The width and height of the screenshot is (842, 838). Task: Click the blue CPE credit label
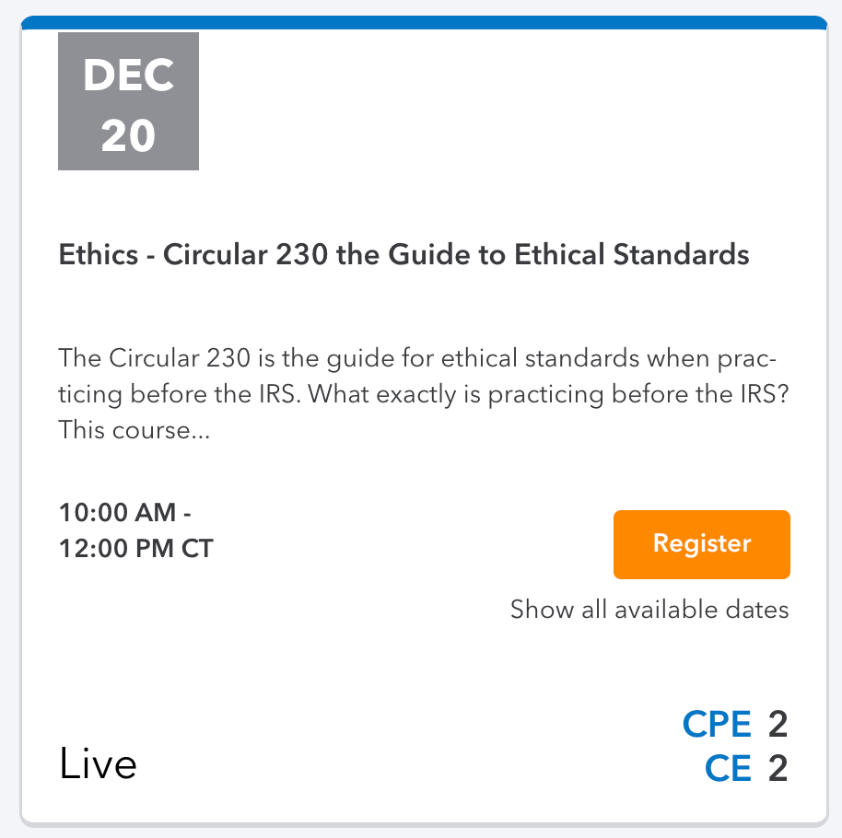(717, 725)
